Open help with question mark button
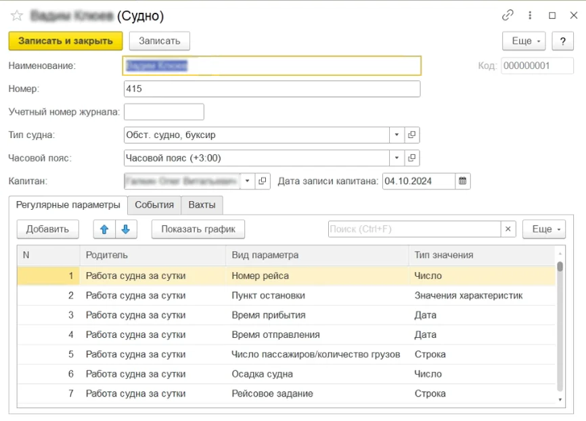 click(562, 41)
